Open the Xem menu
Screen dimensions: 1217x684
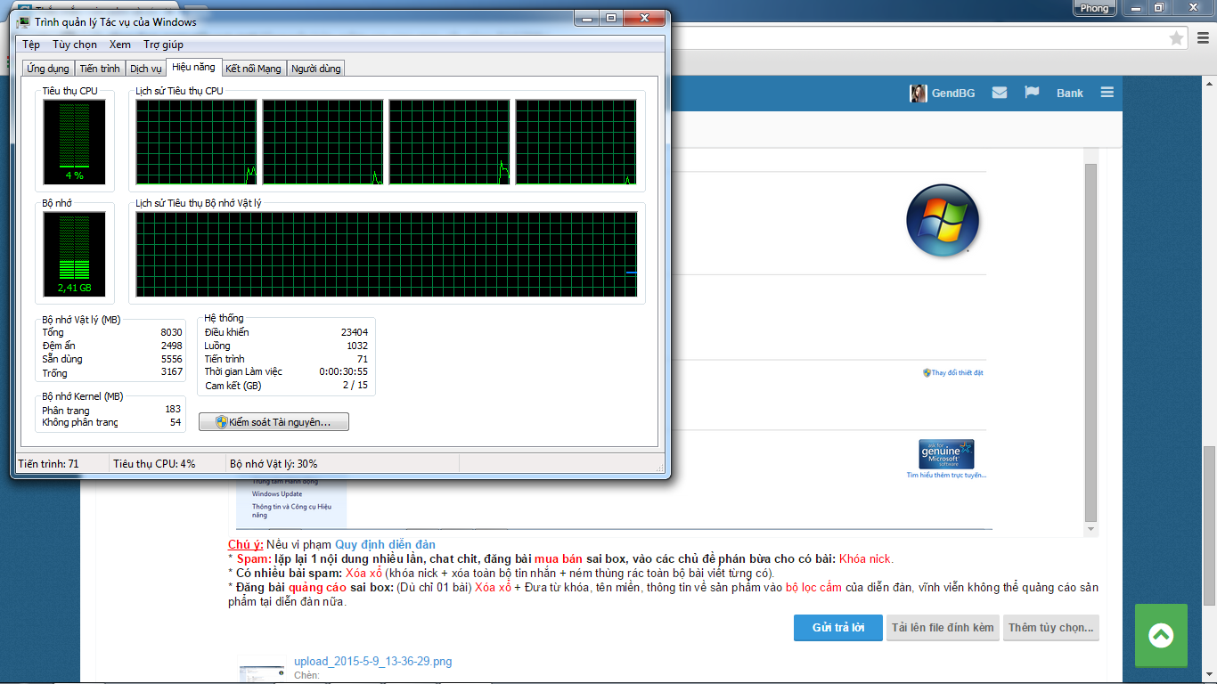[120, 45]
